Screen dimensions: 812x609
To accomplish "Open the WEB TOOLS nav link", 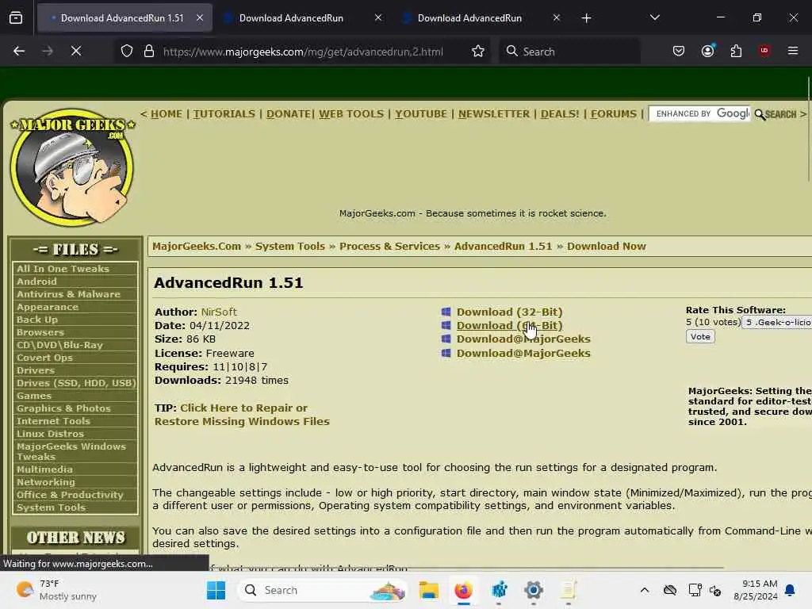I will click(351, 113).
